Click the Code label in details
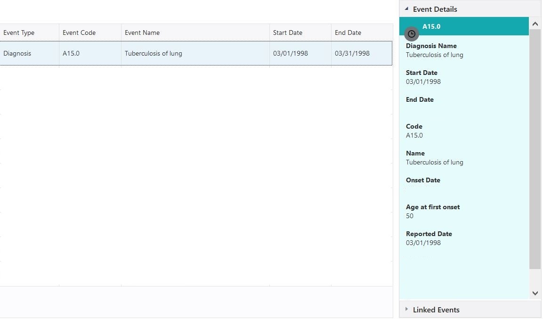Viewport: 543px width, 319px height. coord(414,126)
